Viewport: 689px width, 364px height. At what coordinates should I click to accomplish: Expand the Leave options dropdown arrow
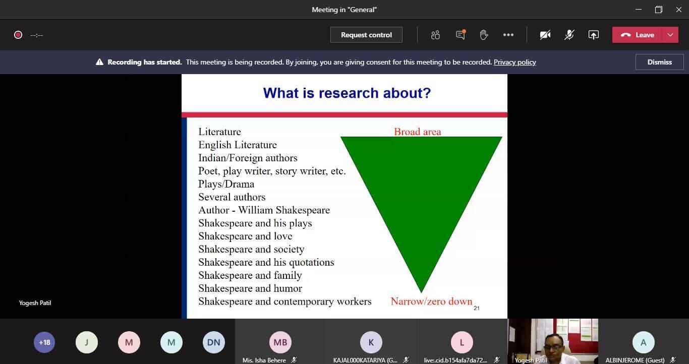tap(670, 35)
